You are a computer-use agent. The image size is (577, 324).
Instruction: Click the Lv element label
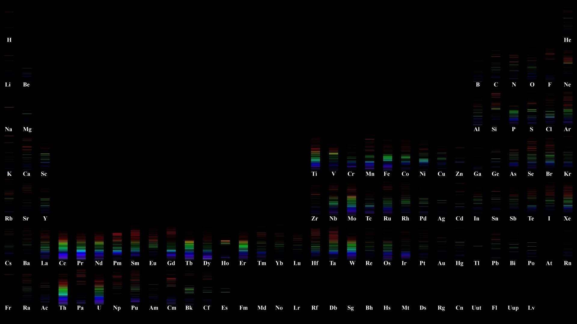tap(531, 308)
